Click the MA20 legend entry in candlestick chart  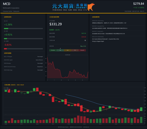pyautogui.click(x=6, y=89)
